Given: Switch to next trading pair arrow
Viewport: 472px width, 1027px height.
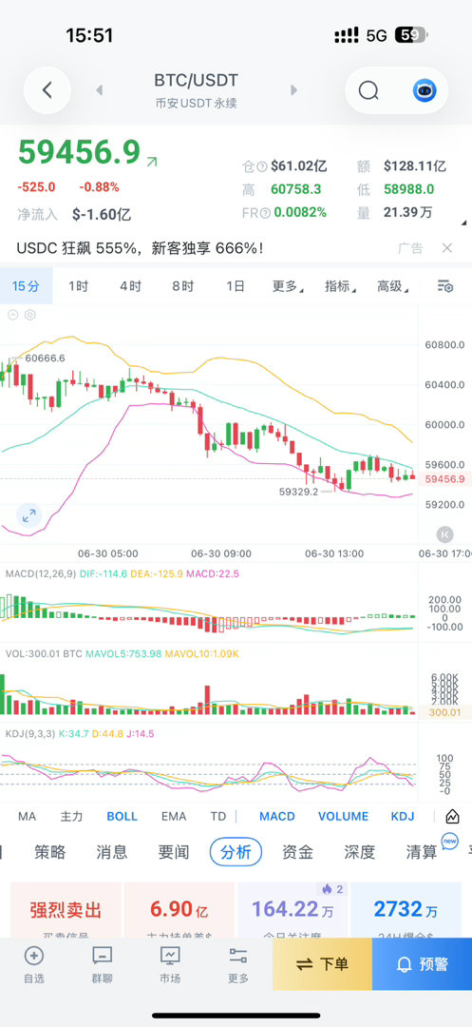Looking at the screenshot, I should pyautogui.click(x=293, y=90).
